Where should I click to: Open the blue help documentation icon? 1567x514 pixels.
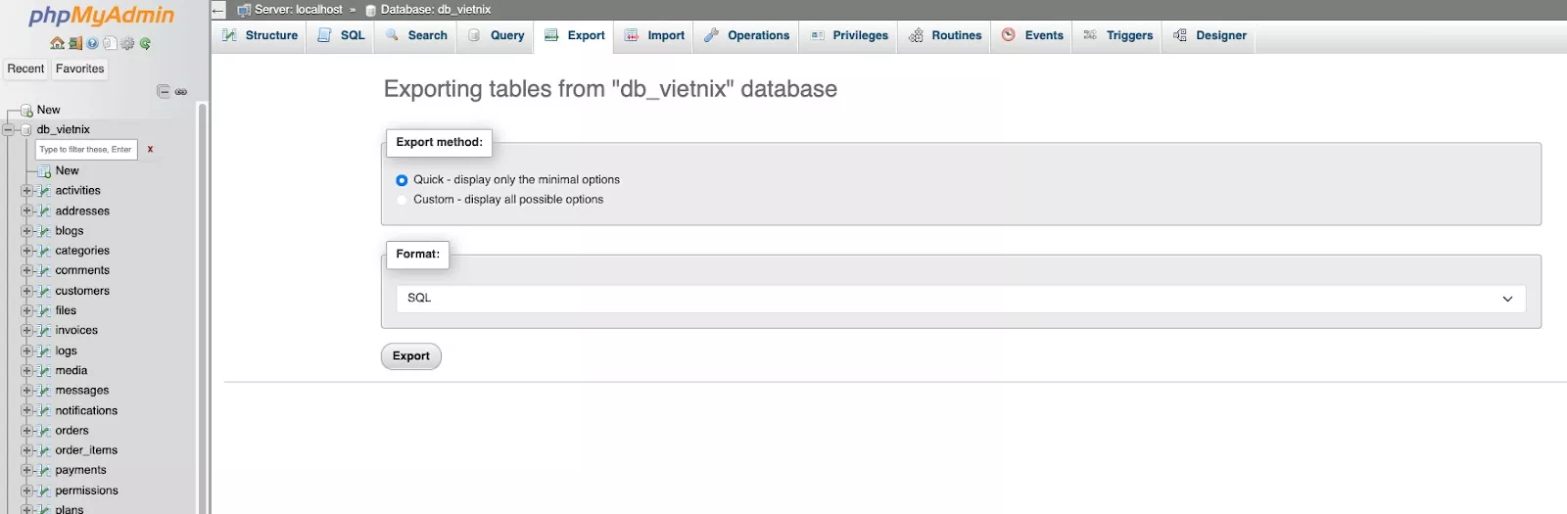coord(92,44)
